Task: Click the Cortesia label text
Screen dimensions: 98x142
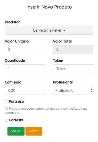Action: coord(16,120)
